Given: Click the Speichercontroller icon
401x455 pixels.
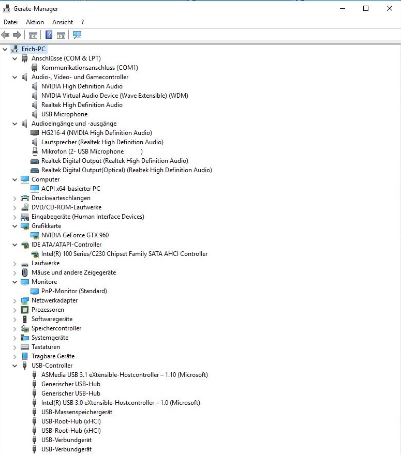Looking at the screenshot, I should point(25,328).
